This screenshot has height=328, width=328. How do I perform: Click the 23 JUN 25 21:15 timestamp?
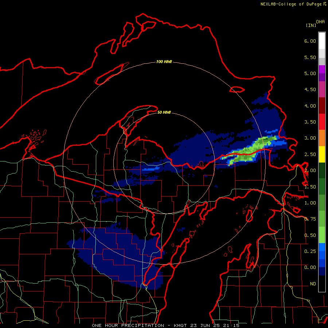[215, 325]
